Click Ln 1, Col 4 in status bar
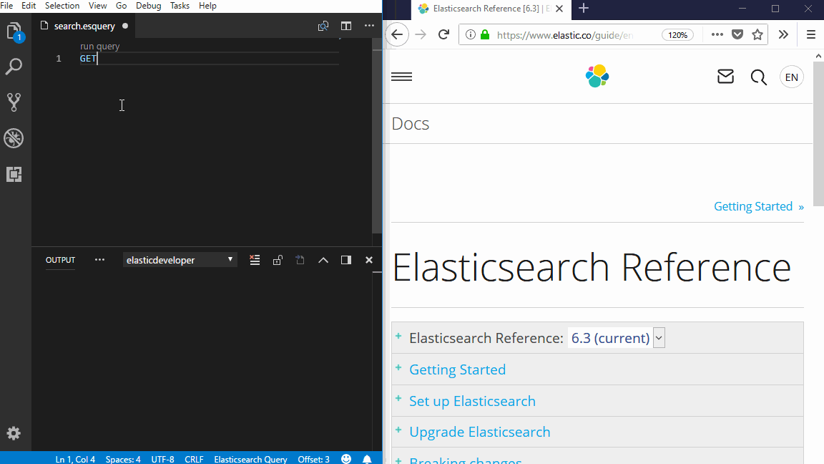The image size is (824, 464). point(75,459)
